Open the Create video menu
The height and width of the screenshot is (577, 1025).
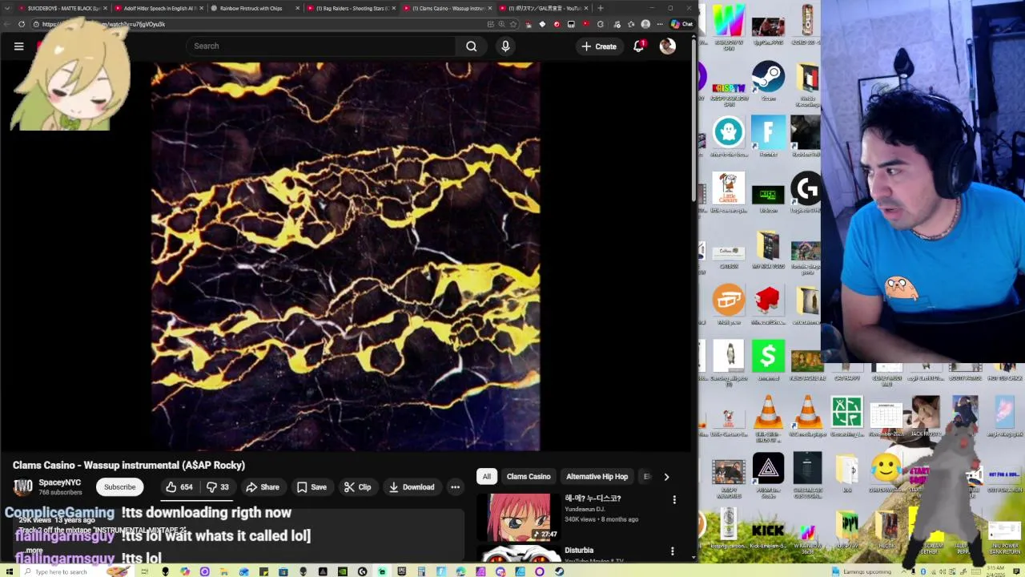(599, 46)
